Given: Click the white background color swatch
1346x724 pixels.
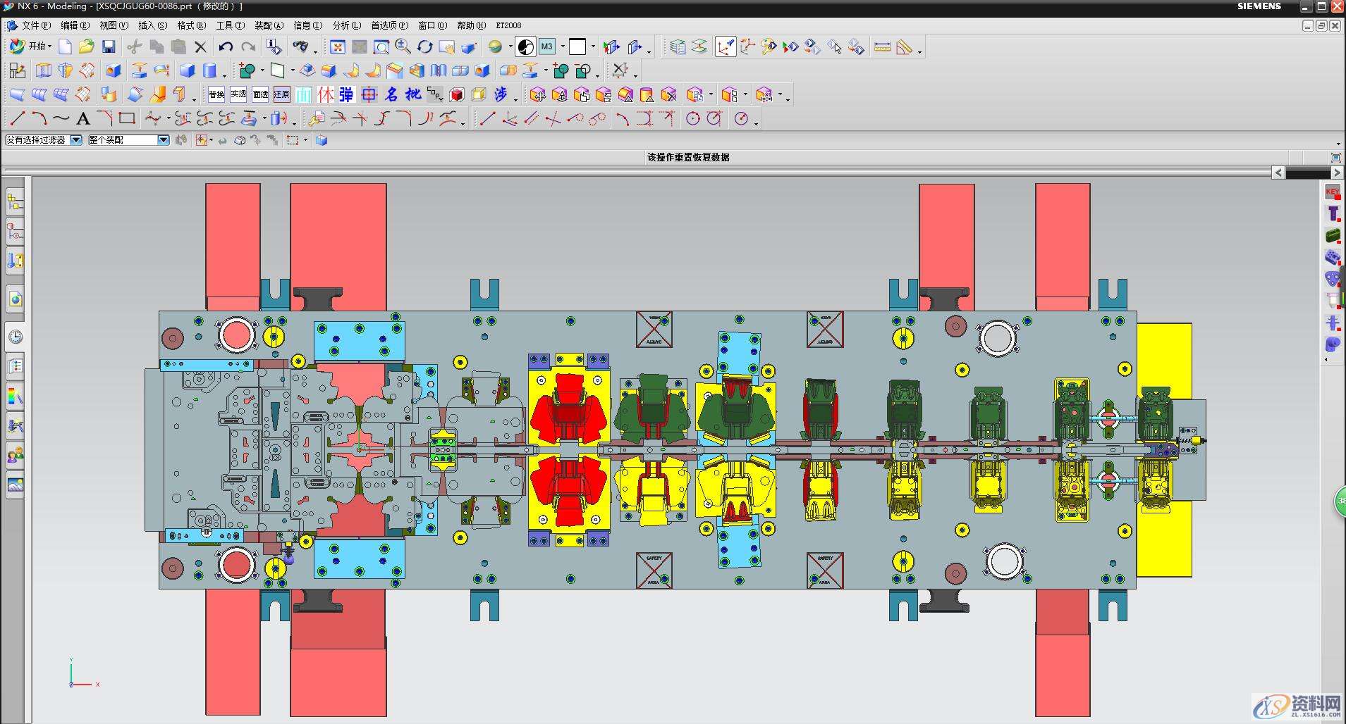Looking at the screenshot, I should 577,47.
